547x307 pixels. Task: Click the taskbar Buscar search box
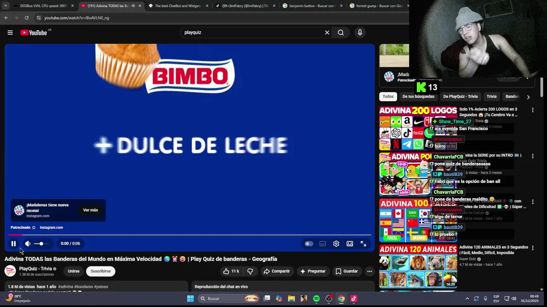tap(229, 298)
